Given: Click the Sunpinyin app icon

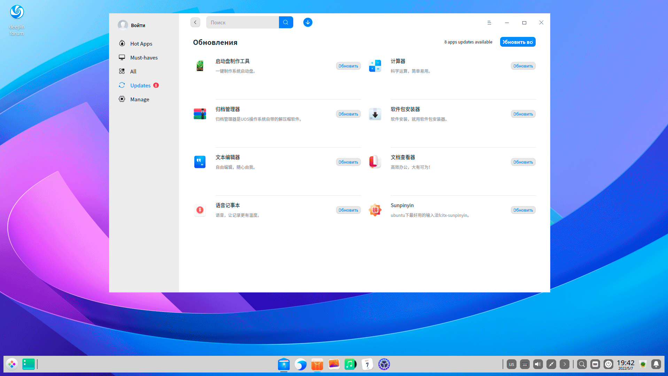Looking at the screenshot, I should 375,210.
